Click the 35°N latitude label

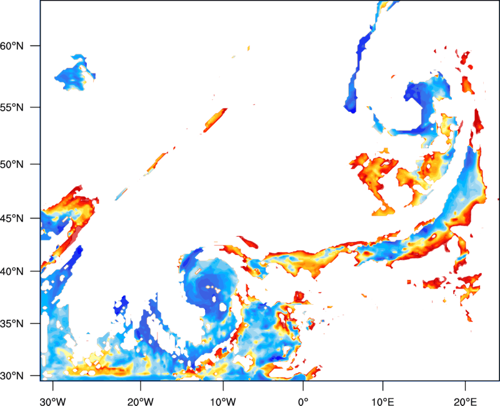(12, 324)
